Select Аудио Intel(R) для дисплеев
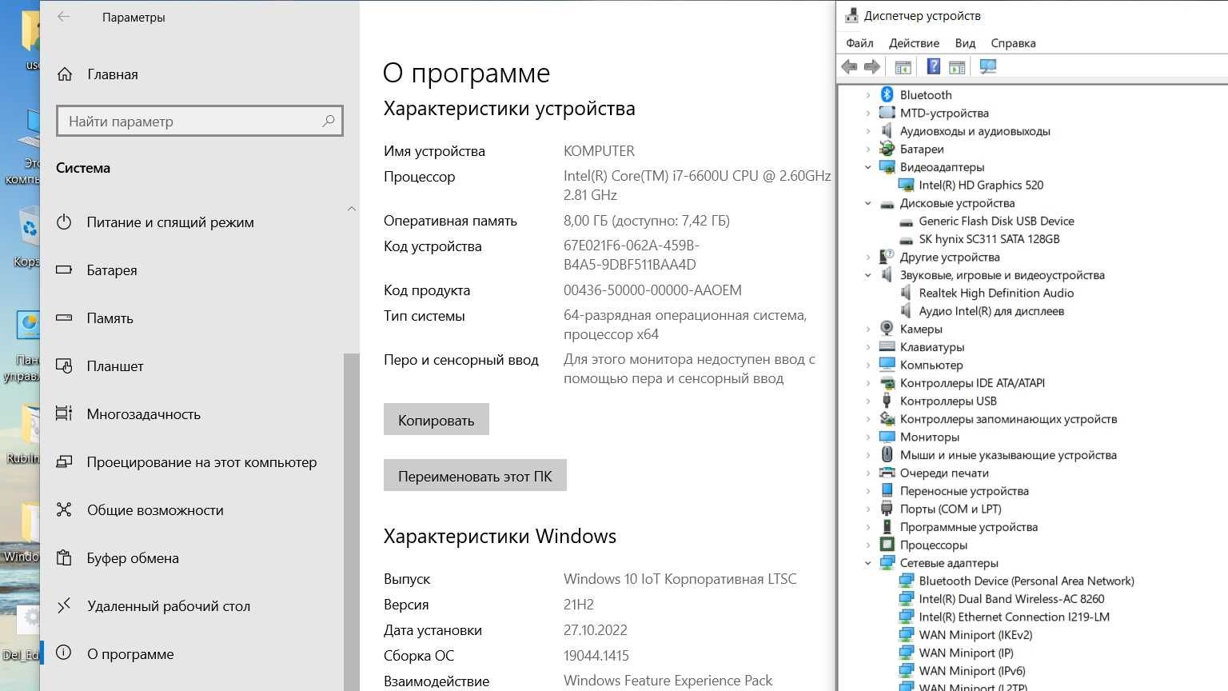Image resolution: width=1228 pixels, height=691 pixels. (991, 311)
